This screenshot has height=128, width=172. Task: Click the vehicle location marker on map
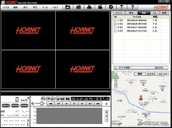(x=141, y=98)
